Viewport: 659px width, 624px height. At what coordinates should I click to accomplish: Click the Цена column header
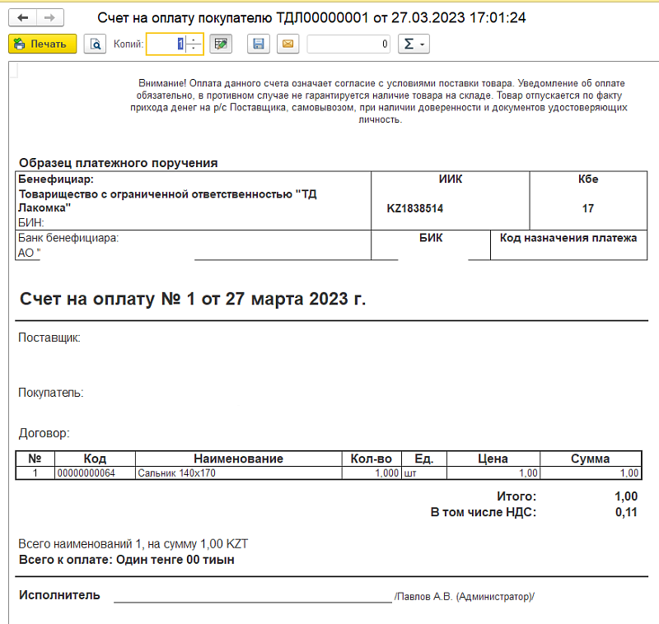493,459
